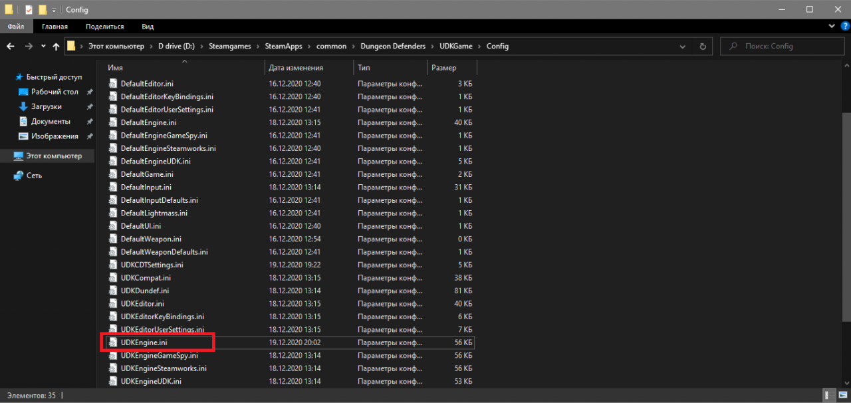Switch to details view in the status bar
The image size is (851, 403).
point(826,395)
